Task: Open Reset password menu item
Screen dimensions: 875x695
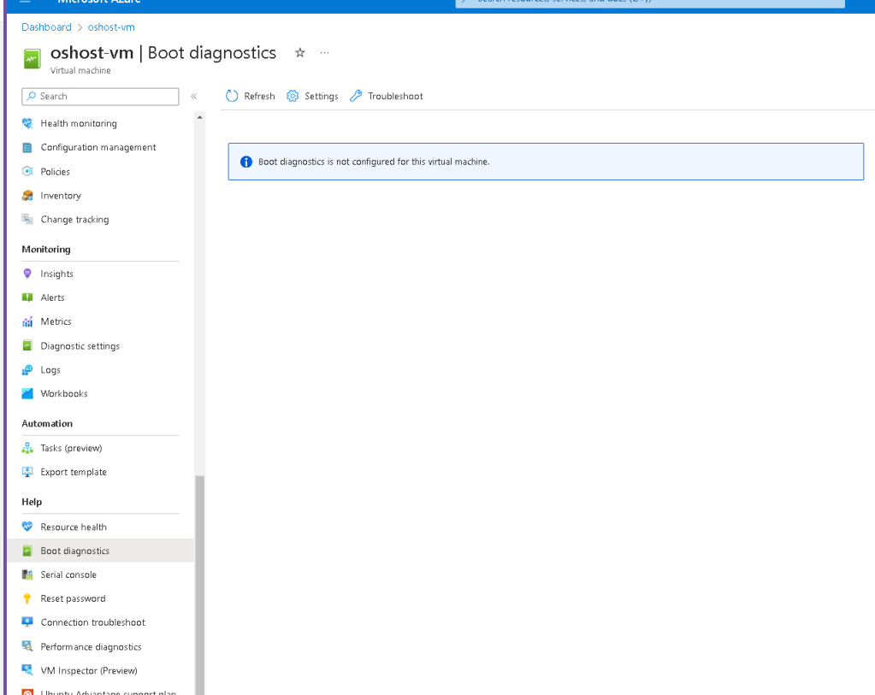Action: pos(73,598)
